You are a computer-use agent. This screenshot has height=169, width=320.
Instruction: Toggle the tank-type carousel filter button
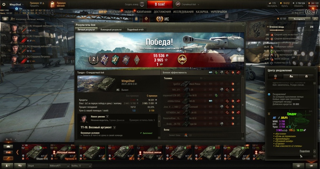tap(8, 146)
